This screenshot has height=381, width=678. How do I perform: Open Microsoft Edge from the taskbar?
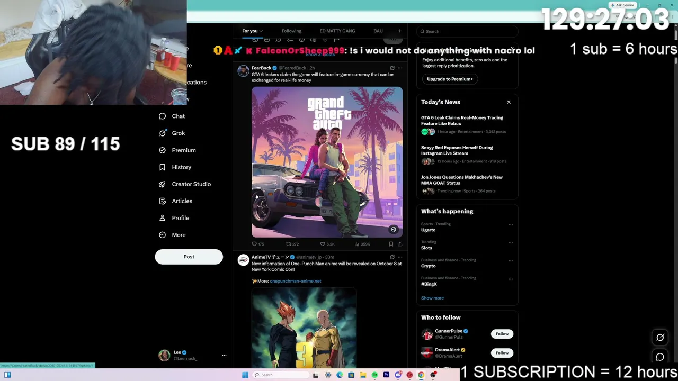click(x=340, y=375)
